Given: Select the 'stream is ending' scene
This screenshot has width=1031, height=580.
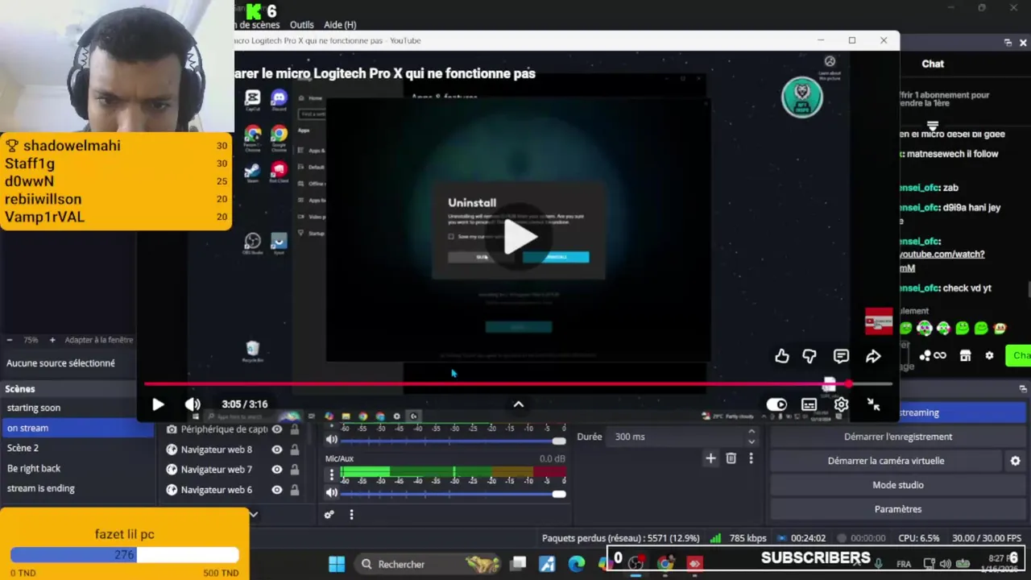Looking at the screenshot, I should pos(77,488).
